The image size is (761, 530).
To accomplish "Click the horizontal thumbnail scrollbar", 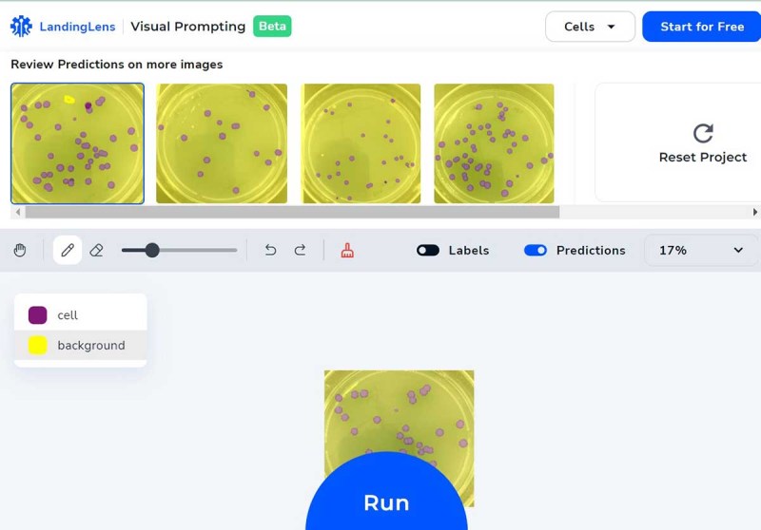I will point(292,212).
